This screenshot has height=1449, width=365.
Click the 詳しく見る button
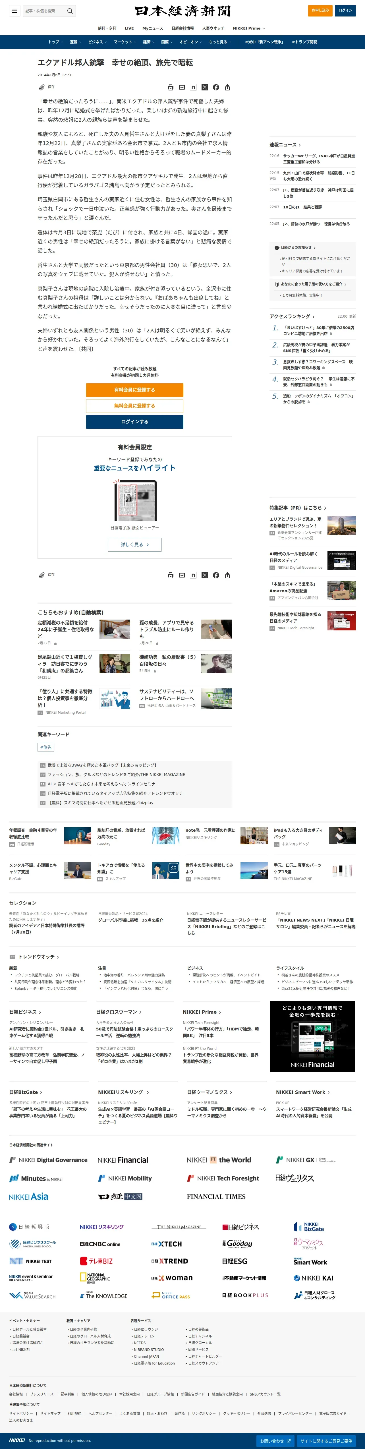click(x=134, y=545)
